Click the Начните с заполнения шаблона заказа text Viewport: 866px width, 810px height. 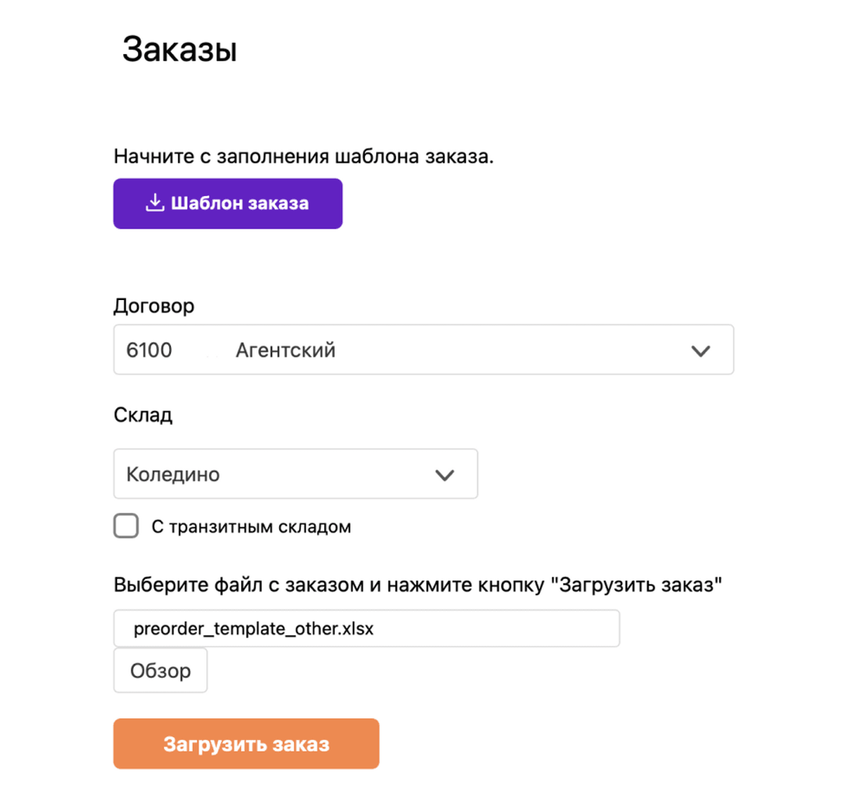click(304, 157)
